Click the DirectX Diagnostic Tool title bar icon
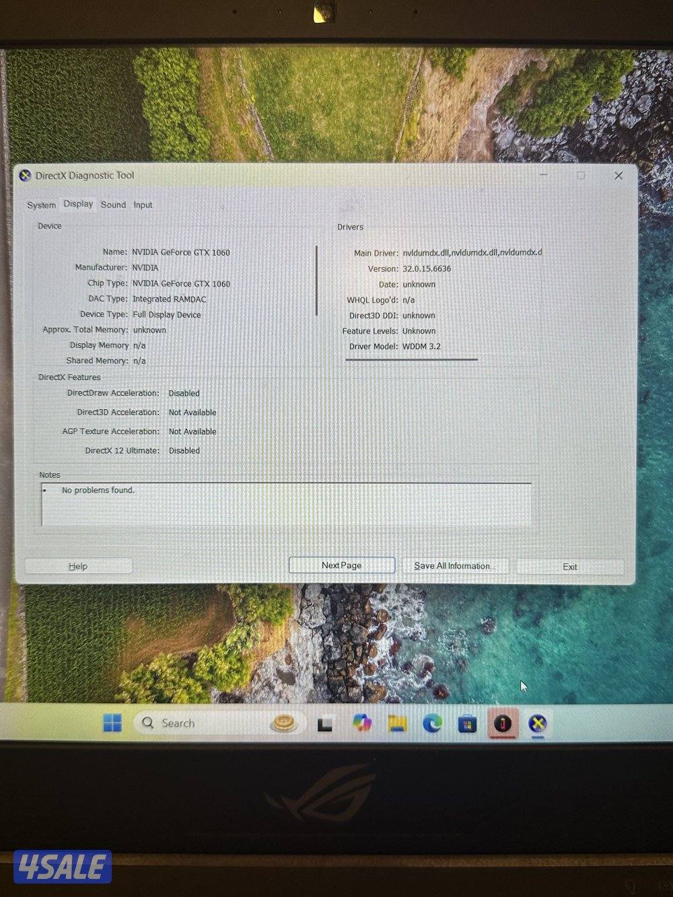 [x=26, y=176]
